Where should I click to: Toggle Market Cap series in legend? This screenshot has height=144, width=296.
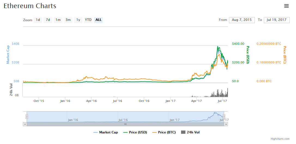[106, 132]
